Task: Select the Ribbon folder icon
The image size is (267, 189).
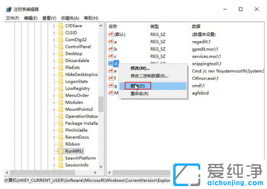Action: coord(61,144)
